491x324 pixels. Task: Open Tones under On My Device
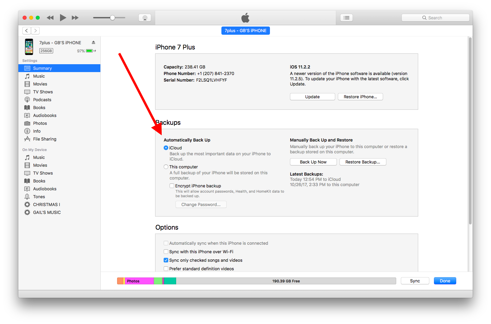[x=59, y=197]
